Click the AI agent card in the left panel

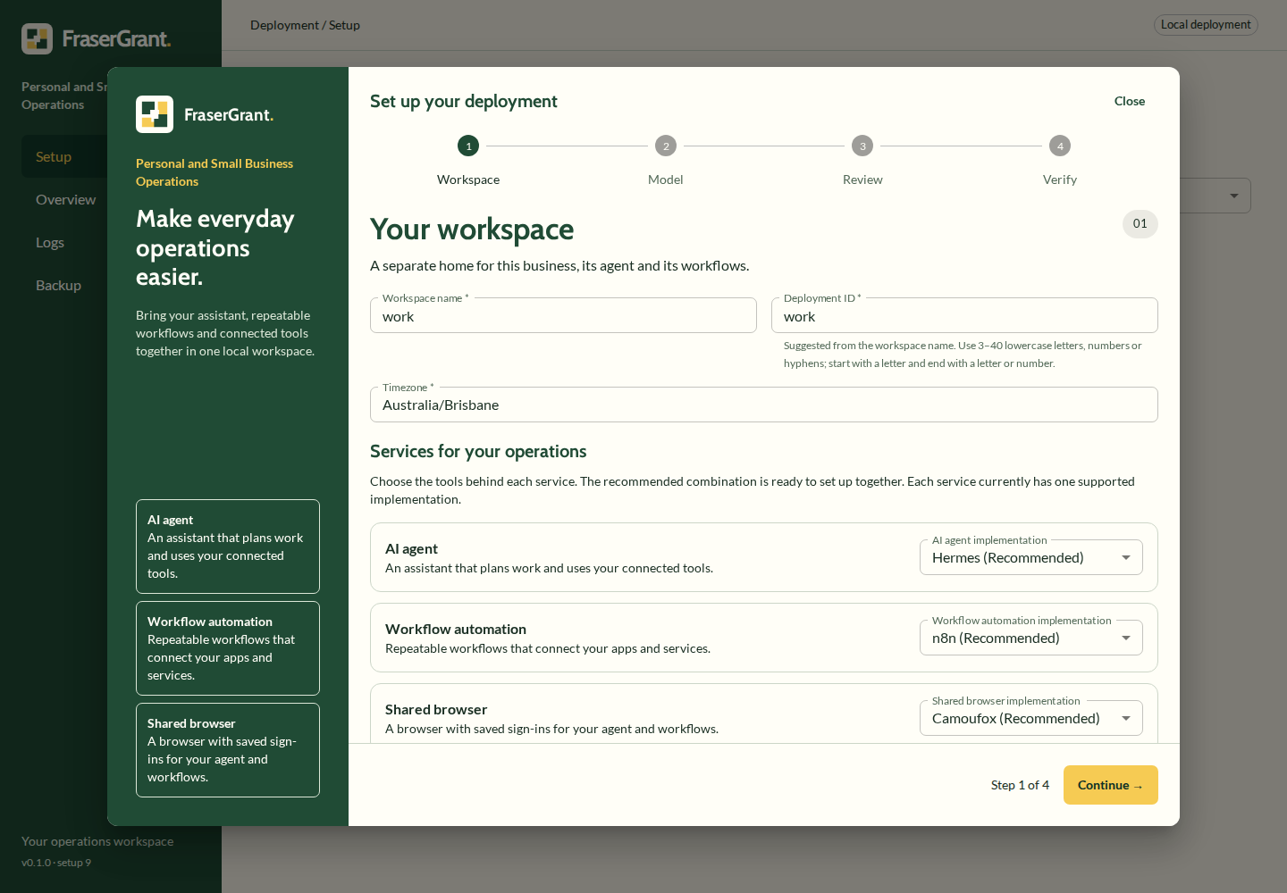point(228,547)
